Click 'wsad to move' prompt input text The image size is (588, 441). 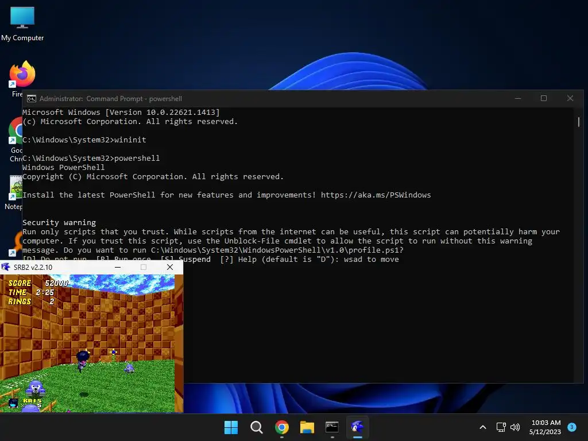pyautogui.click(x=372, y=260)
